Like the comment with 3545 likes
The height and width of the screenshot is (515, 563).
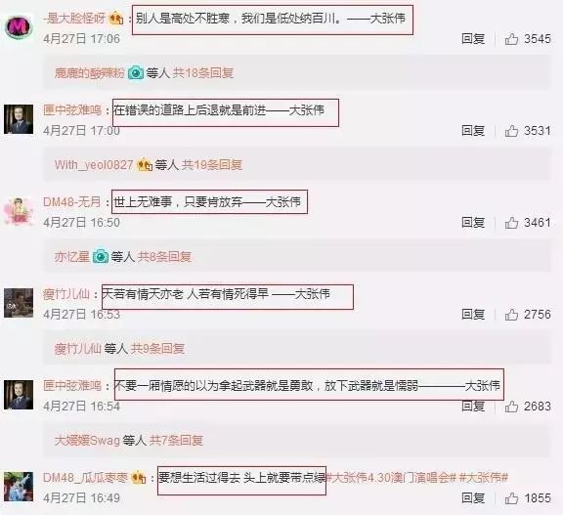pos(511,39)
